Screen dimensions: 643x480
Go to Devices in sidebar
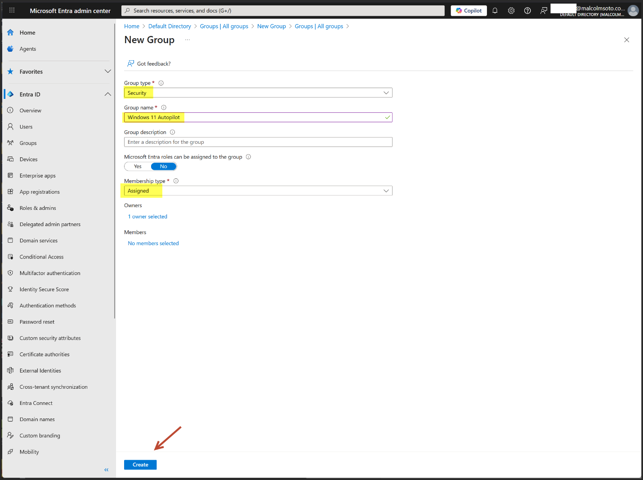pos(28,160)
